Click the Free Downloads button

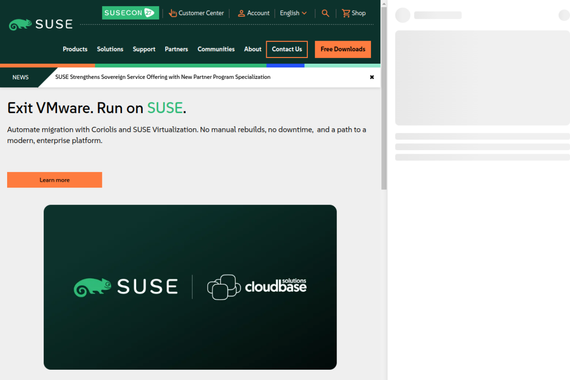pyautogui.click(x=343, y=49)
